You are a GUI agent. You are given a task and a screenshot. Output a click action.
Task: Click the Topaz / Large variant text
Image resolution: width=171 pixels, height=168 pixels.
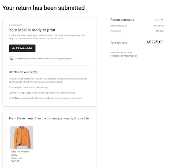pos(17,158)
